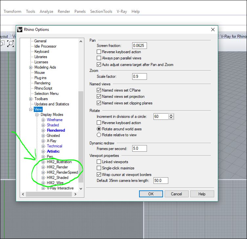Screen dimensions: 247x239
Task: Expand the Toolbars node
Action: point(31,99)
